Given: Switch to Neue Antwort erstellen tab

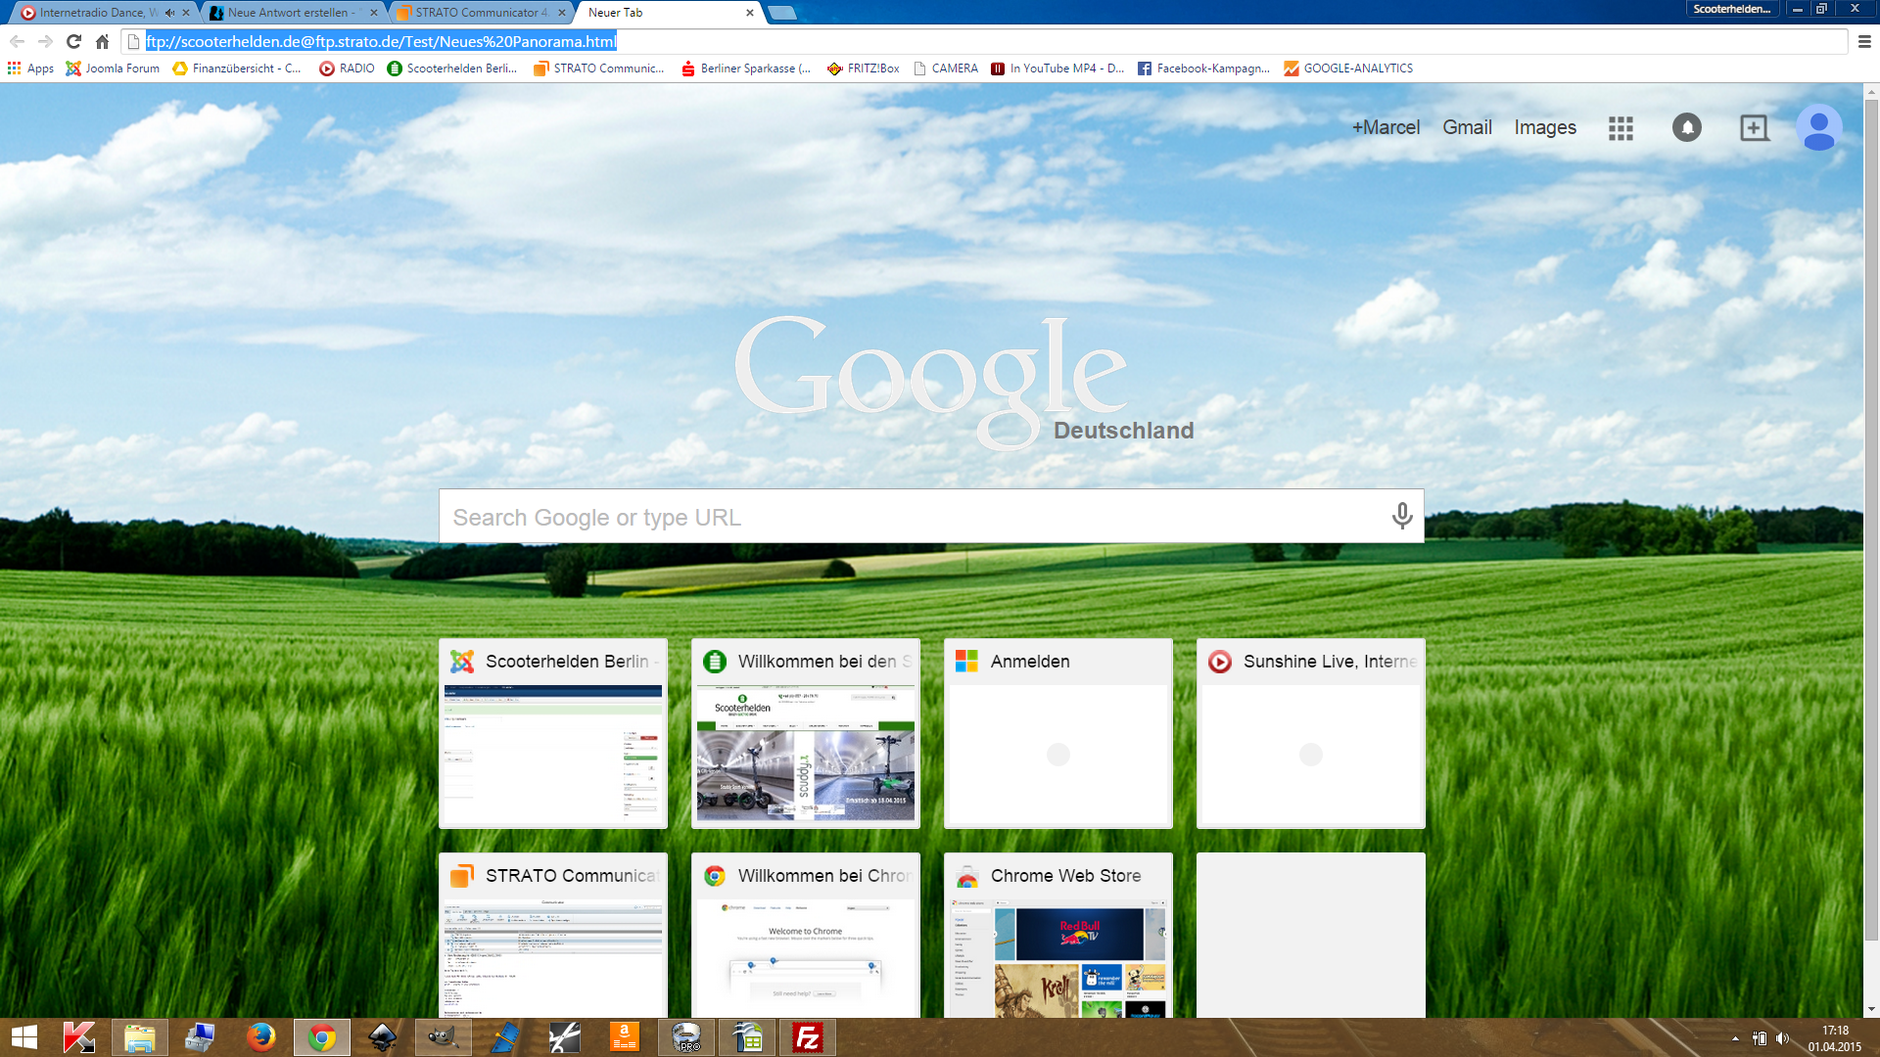Looking at the screenshot, I should (291, 13).
